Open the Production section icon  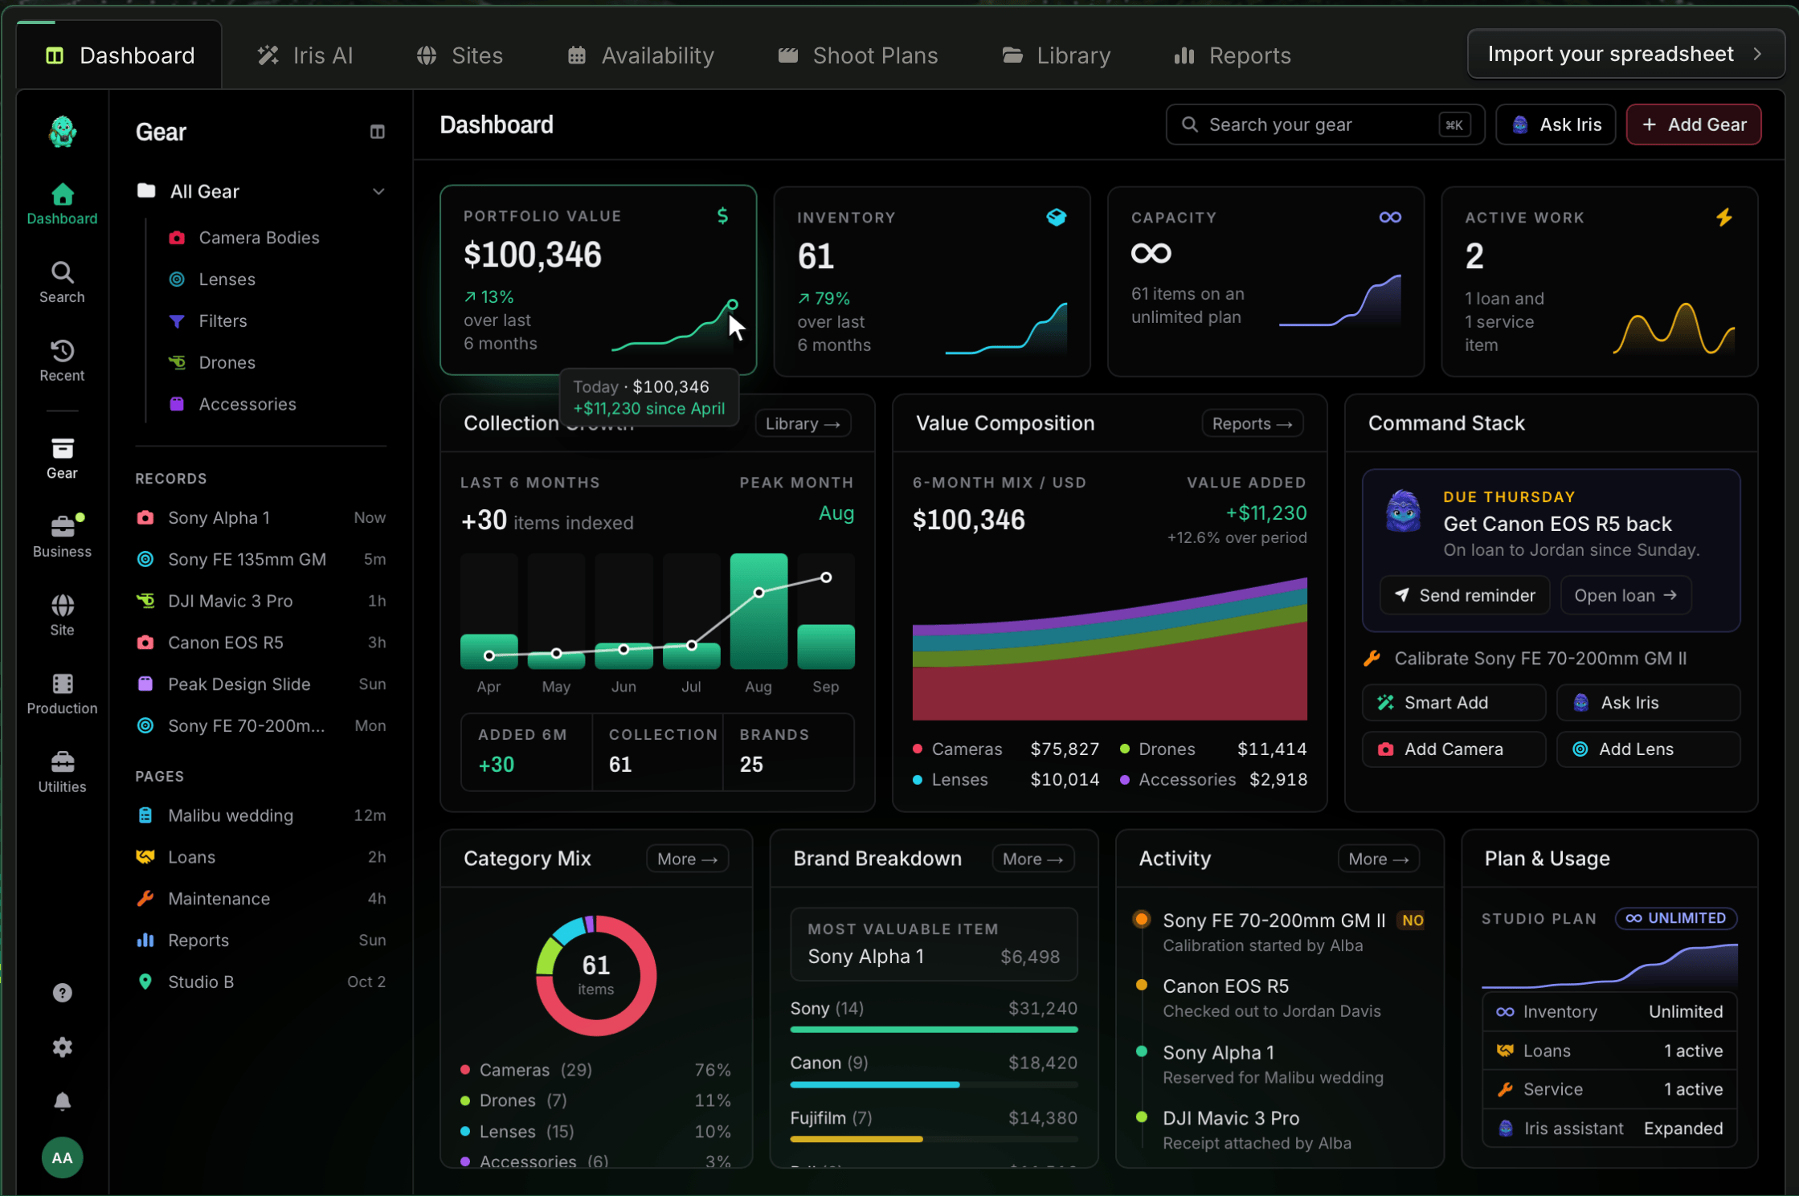(62, 694)
